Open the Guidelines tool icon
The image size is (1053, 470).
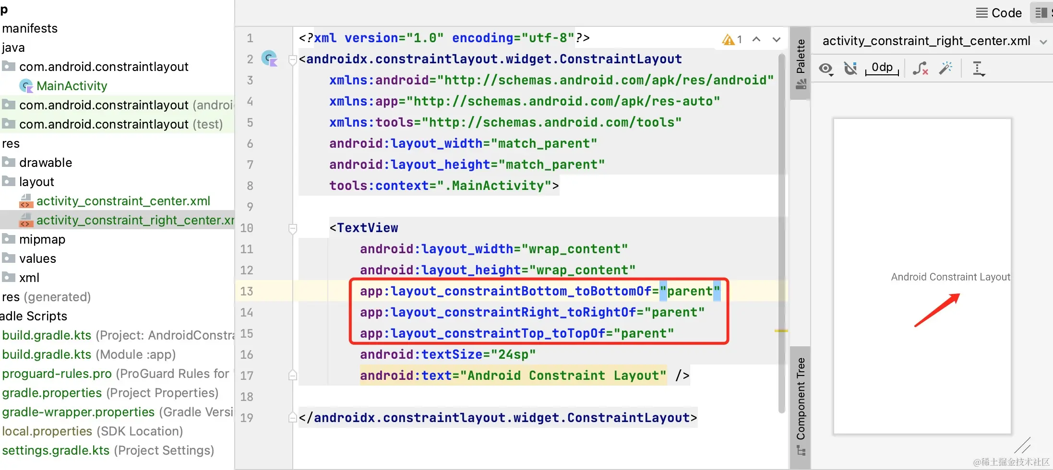tap(978, 69)
